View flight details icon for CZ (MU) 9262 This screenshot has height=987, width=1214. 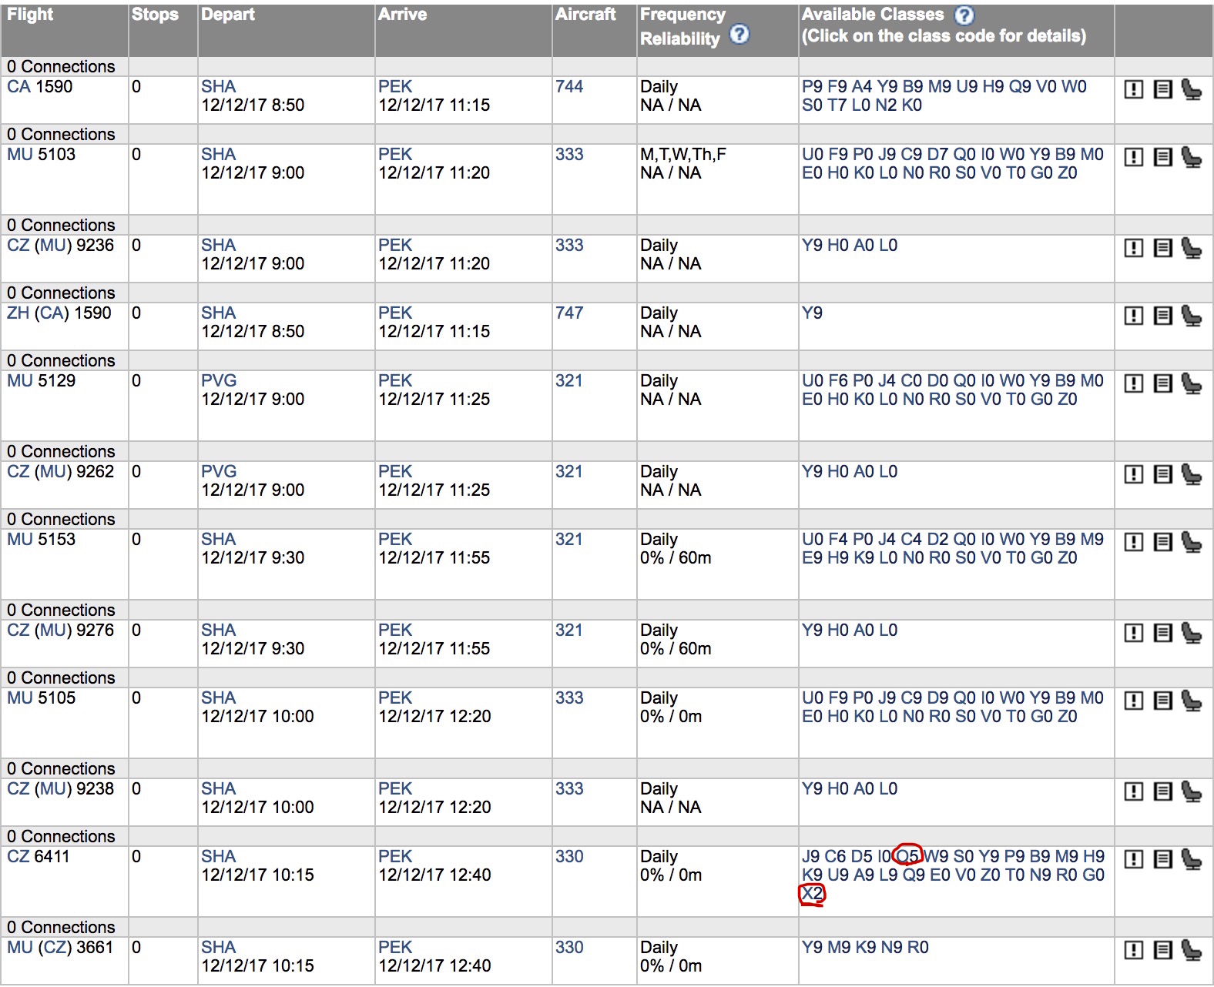[1162, 474]
